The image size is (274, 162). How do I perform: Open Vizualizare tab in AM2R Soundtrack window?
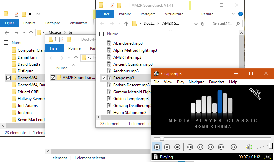click(174, 14)
